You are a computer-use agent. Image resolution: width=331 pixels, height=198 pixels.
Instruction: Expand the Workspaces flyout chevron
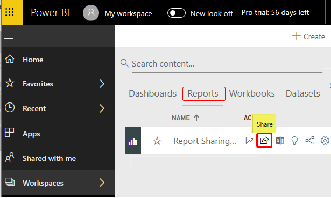click(102, 182)
